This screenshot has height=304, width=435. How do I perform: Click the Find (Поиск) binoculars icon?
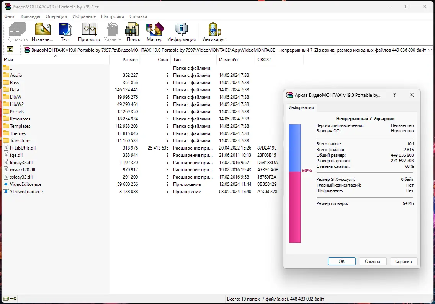click(x=132, y=29)
